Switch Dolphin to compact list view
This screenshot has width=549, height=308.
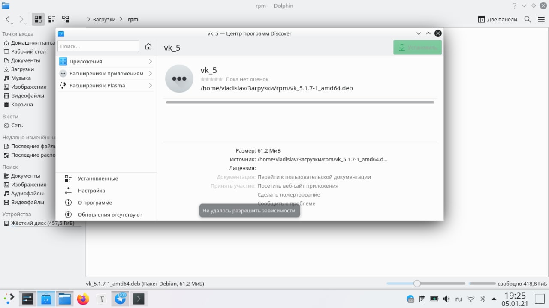[x=52, y=19]
